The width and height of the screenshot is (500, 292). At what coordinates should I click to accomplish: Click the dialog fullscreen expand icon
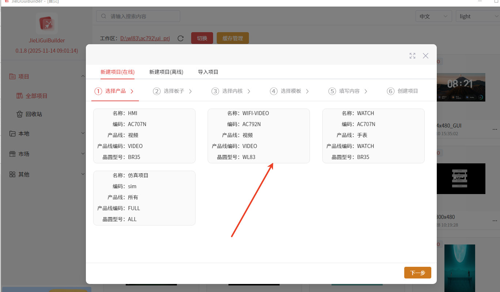412,56
